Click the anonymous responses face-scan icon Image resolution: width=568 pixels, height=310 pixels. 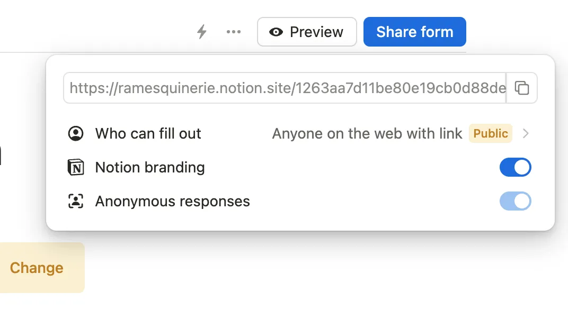(76, 202)
